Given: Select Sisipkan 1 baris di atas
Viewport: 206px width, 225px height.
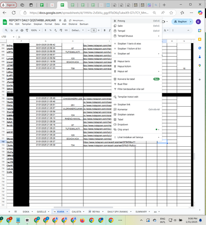Looking at the screenshot, I should tap(137, 44).
